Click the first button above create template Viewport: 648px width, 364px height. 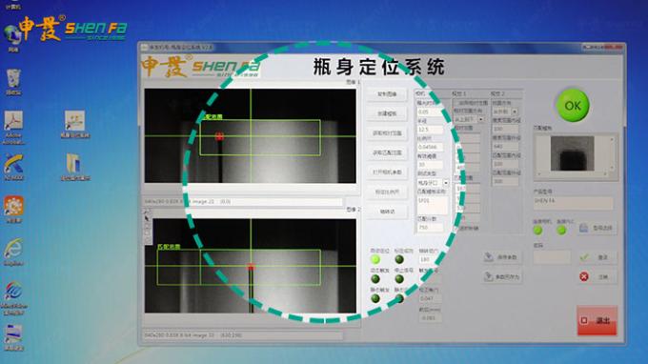[x=387, y=94]
